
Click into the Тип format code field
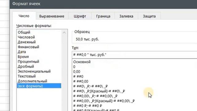click(135, 55)
